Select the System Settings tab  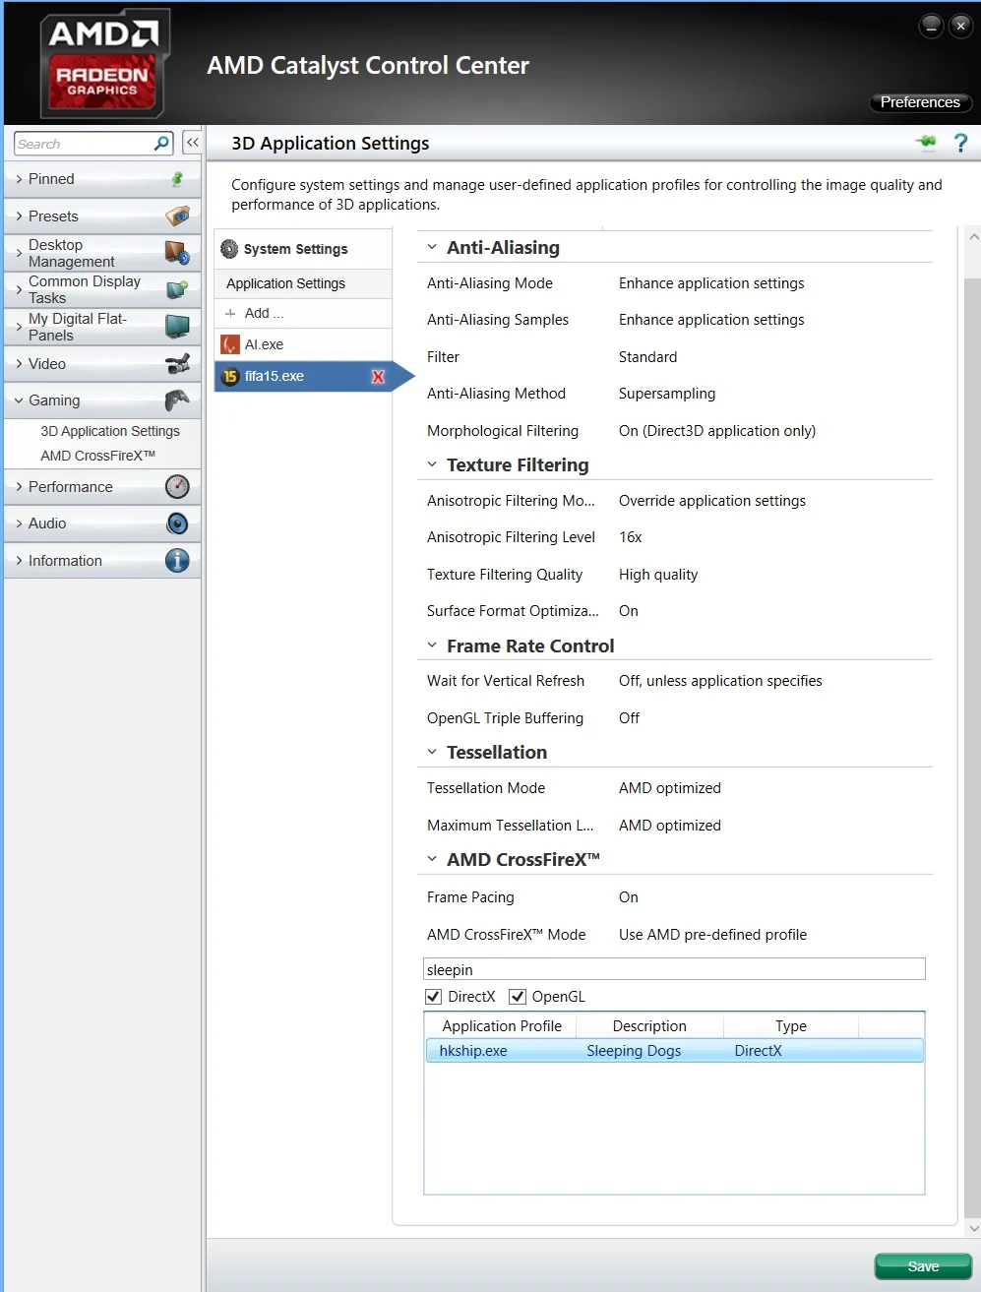[303, 249]
